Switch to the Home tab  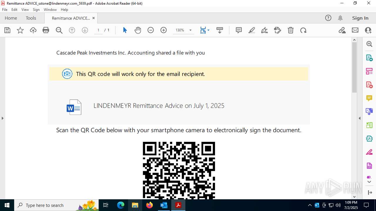pyautogui.click(x=11, y=18)
